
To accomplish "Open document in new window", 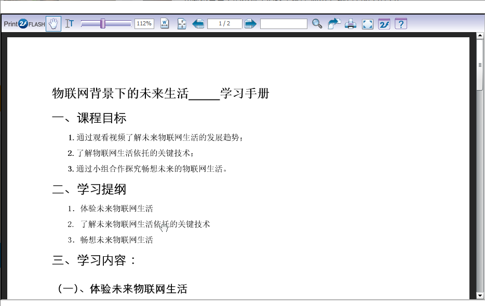I will (x=334, y=24).
